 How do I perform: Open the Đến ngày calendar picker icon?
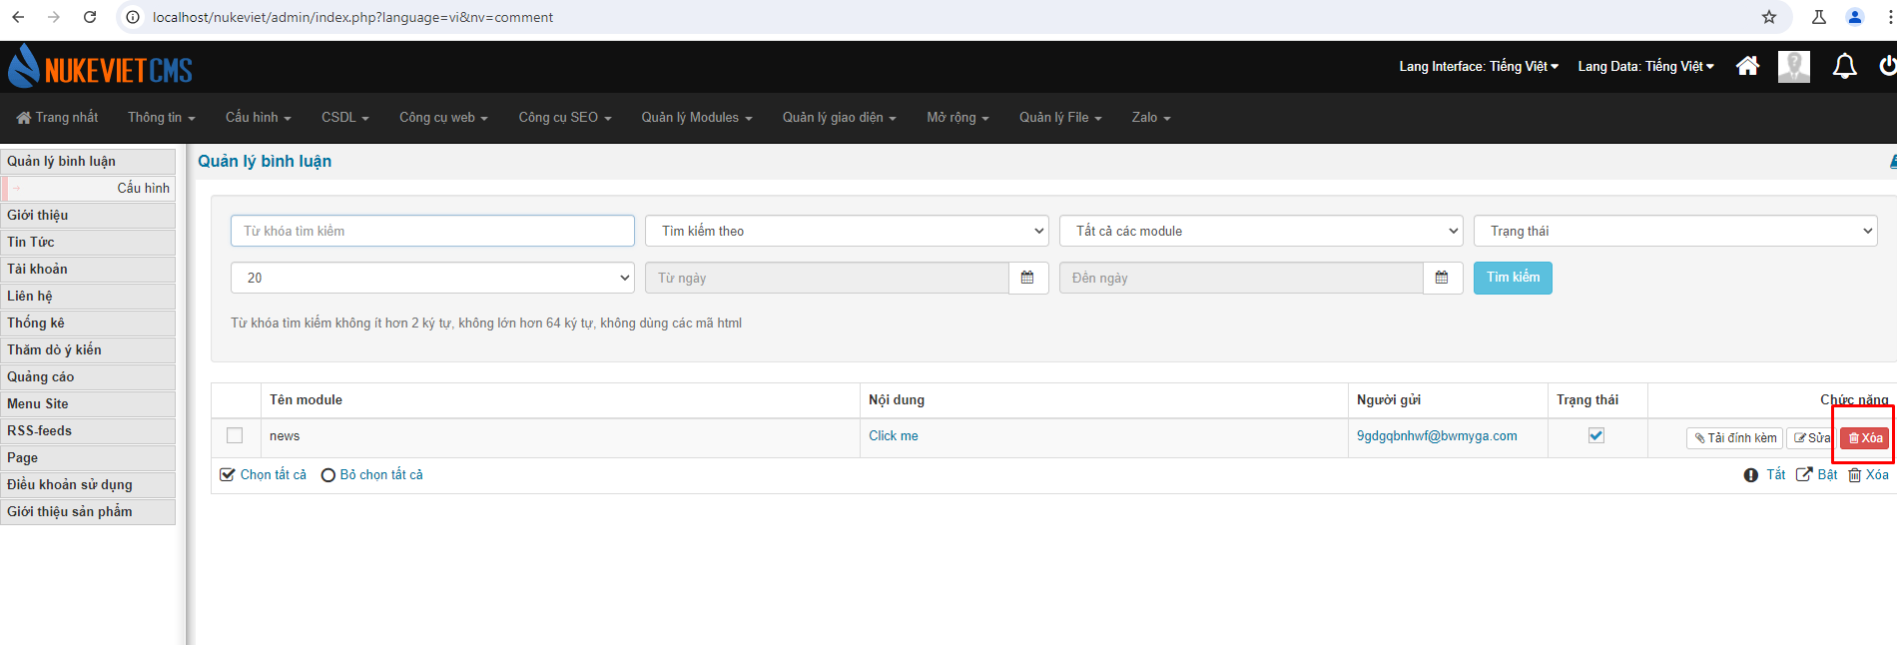pyautogui.click(x=1442, y=278)
